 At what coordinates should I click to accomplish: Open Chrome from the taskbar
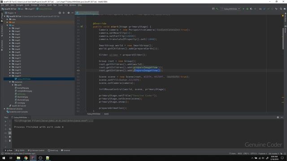click(x=26, y=158)
